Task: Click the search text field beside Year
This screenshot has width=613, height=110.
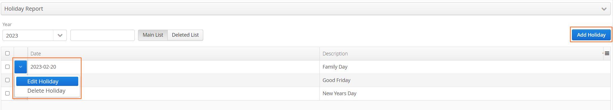Action: 102,35
